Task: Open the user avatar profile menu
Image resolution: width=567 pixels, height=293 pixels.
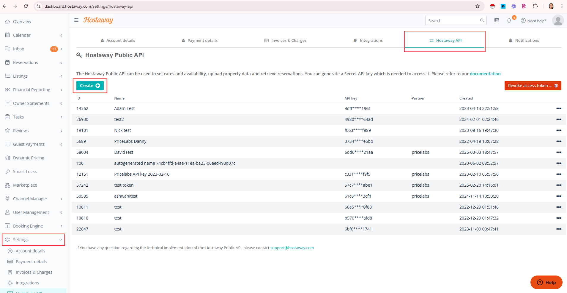Action: [558, 20]
